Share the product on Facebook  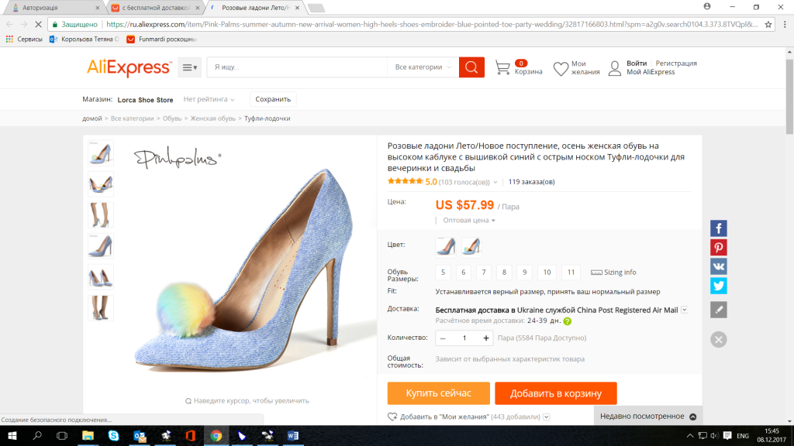[719, 228]
